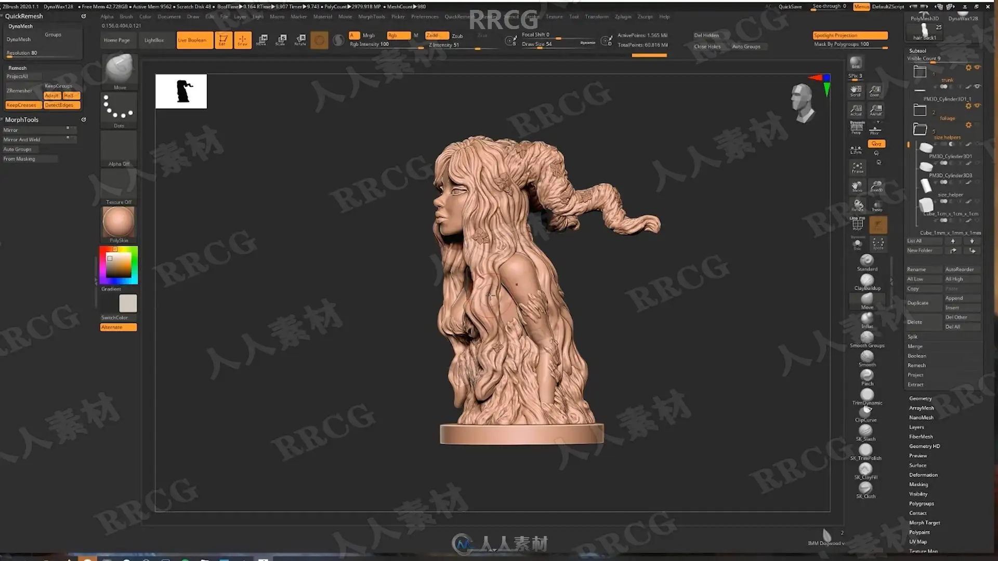Click the Close Holes button
This screenshot has height=561, width=998.
707,47
